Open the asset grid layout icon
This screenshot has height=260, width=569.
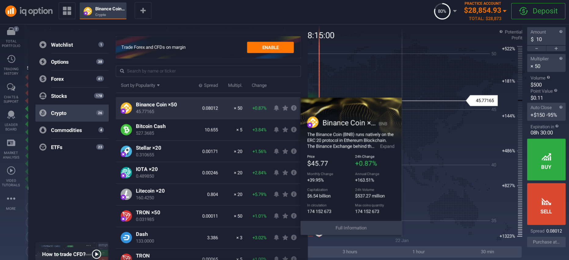[67, 11]
